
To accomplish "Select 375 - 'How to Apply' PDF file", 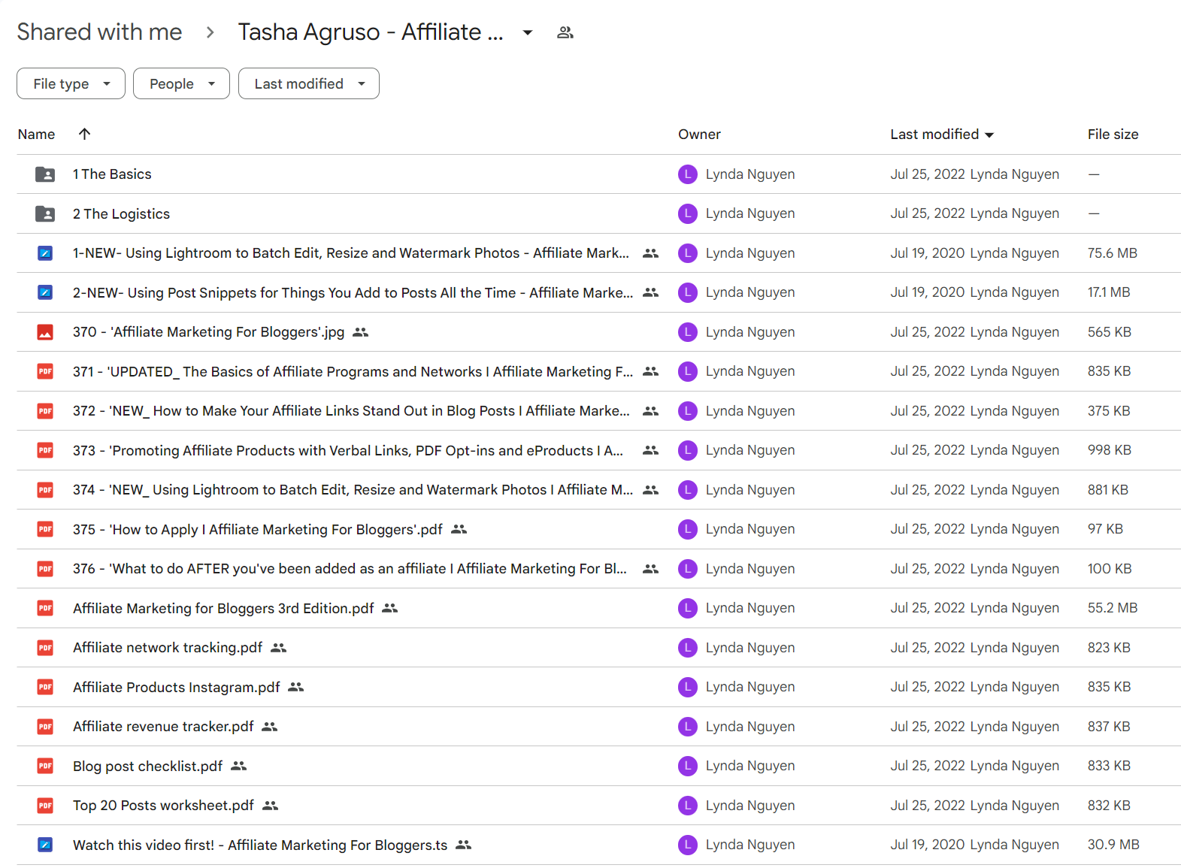I will tap(257, 529).
